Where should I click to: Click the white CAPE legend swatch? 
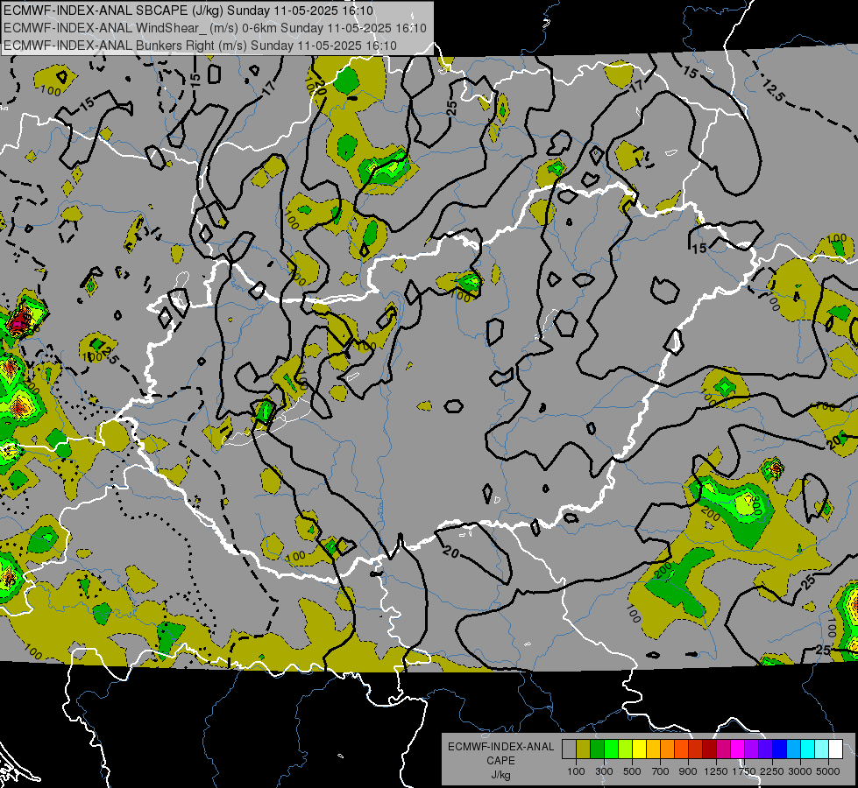835,749
